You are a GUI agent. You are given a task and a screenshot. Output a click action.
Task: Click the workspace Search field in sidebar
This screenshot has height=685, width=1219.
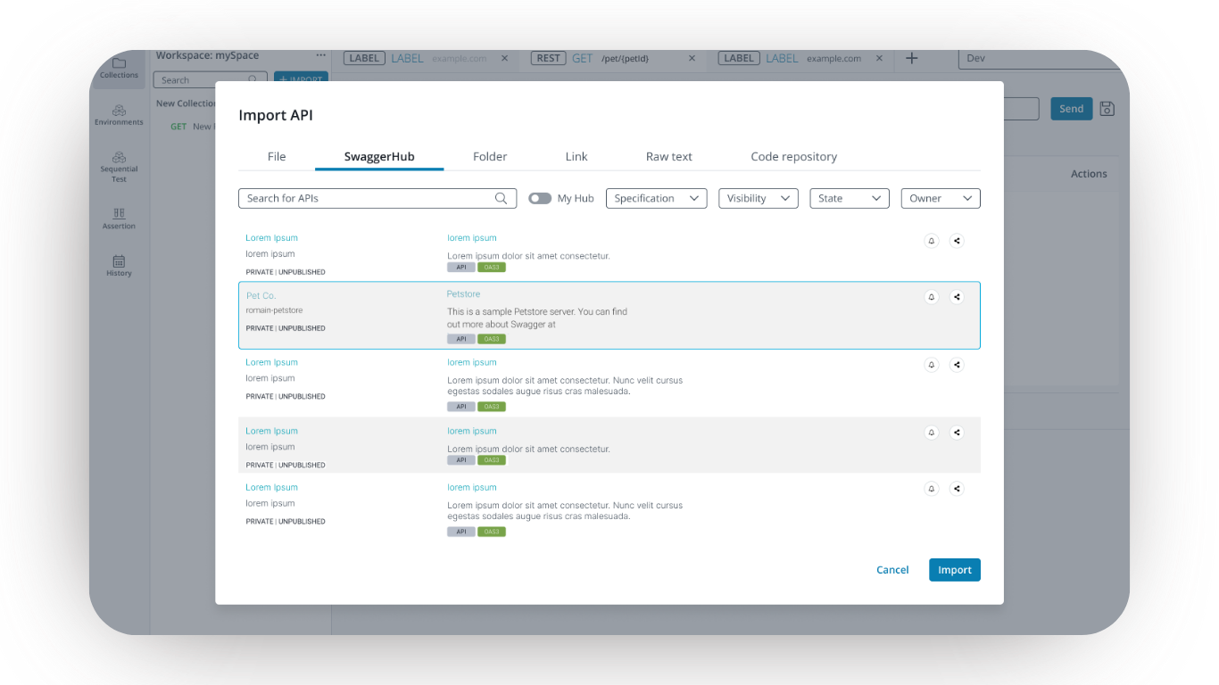click(x=210, y=80)
